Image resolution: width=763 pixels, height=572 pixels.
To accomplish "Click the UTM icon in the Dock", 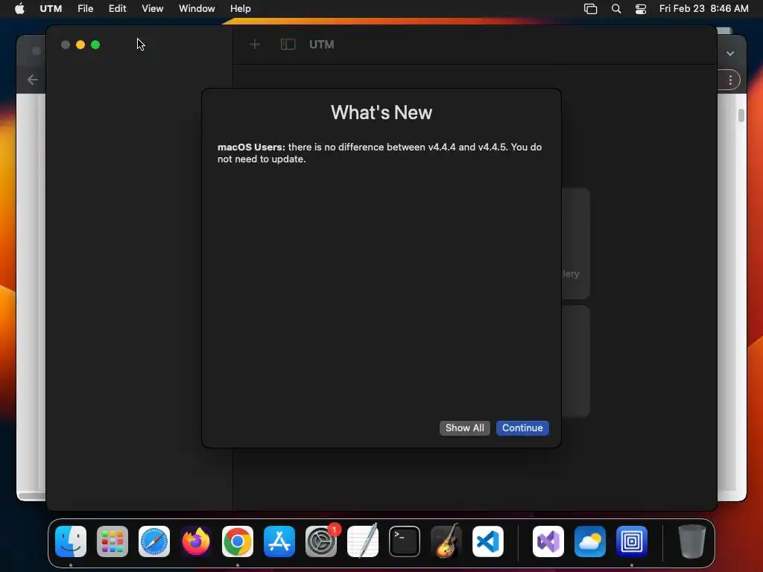I will 632,541.
